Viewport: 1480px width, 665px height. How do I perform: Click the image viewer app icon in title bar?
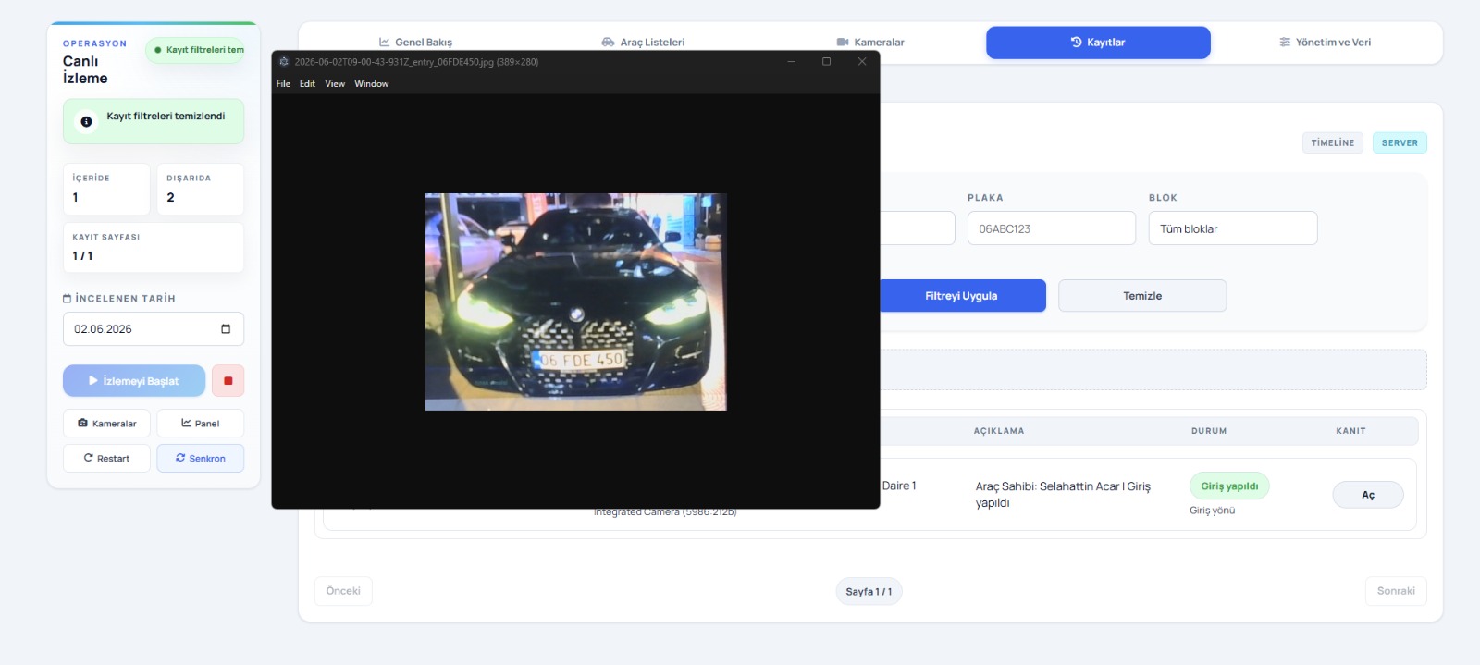tap(284, 62)
